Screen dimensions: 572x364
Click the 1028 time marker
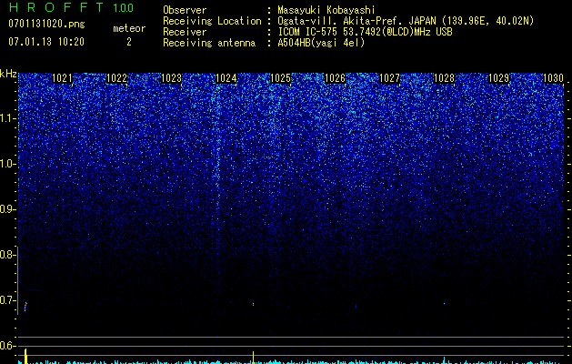[445, 78]
